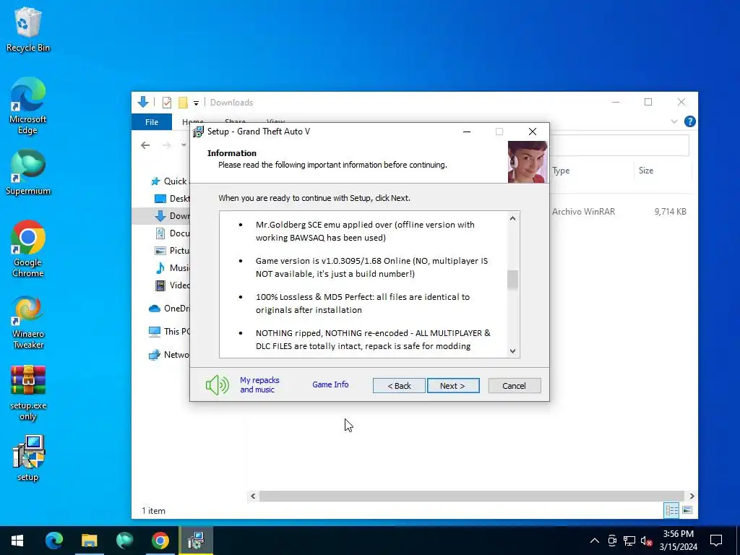Click the setup window title icon
The width and height of the screenshot is (740, 555).
(x=198, y=132)
